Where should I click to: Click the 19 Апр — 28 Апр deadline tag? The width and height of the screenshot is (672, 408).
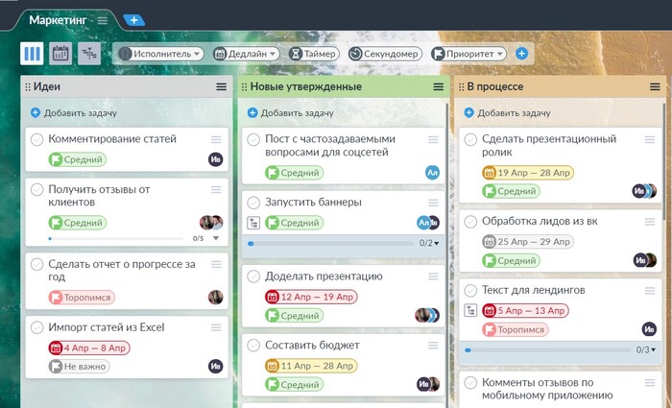coord(528,173)
